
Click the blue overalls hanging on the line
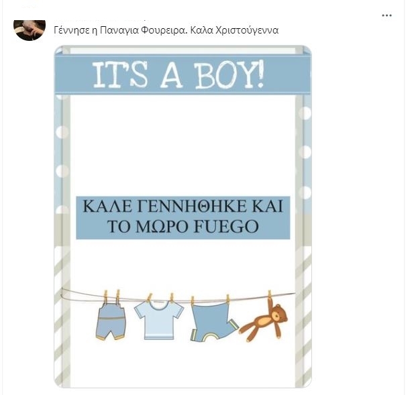(x=111, y=321)
